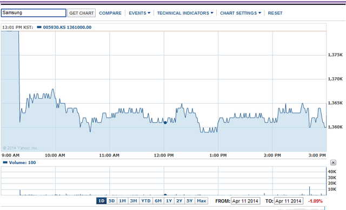Click the 9:00 AM time axis label
The width and height of the screenshot is (346, 210).
(11, 155)
